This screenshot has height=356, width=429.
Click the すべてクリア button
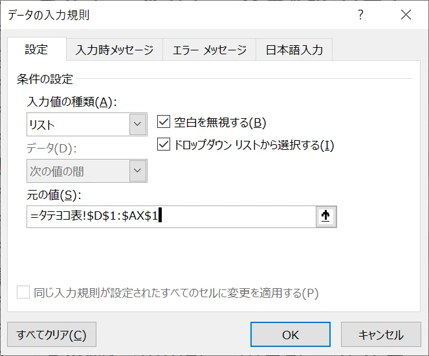[52, 335]
